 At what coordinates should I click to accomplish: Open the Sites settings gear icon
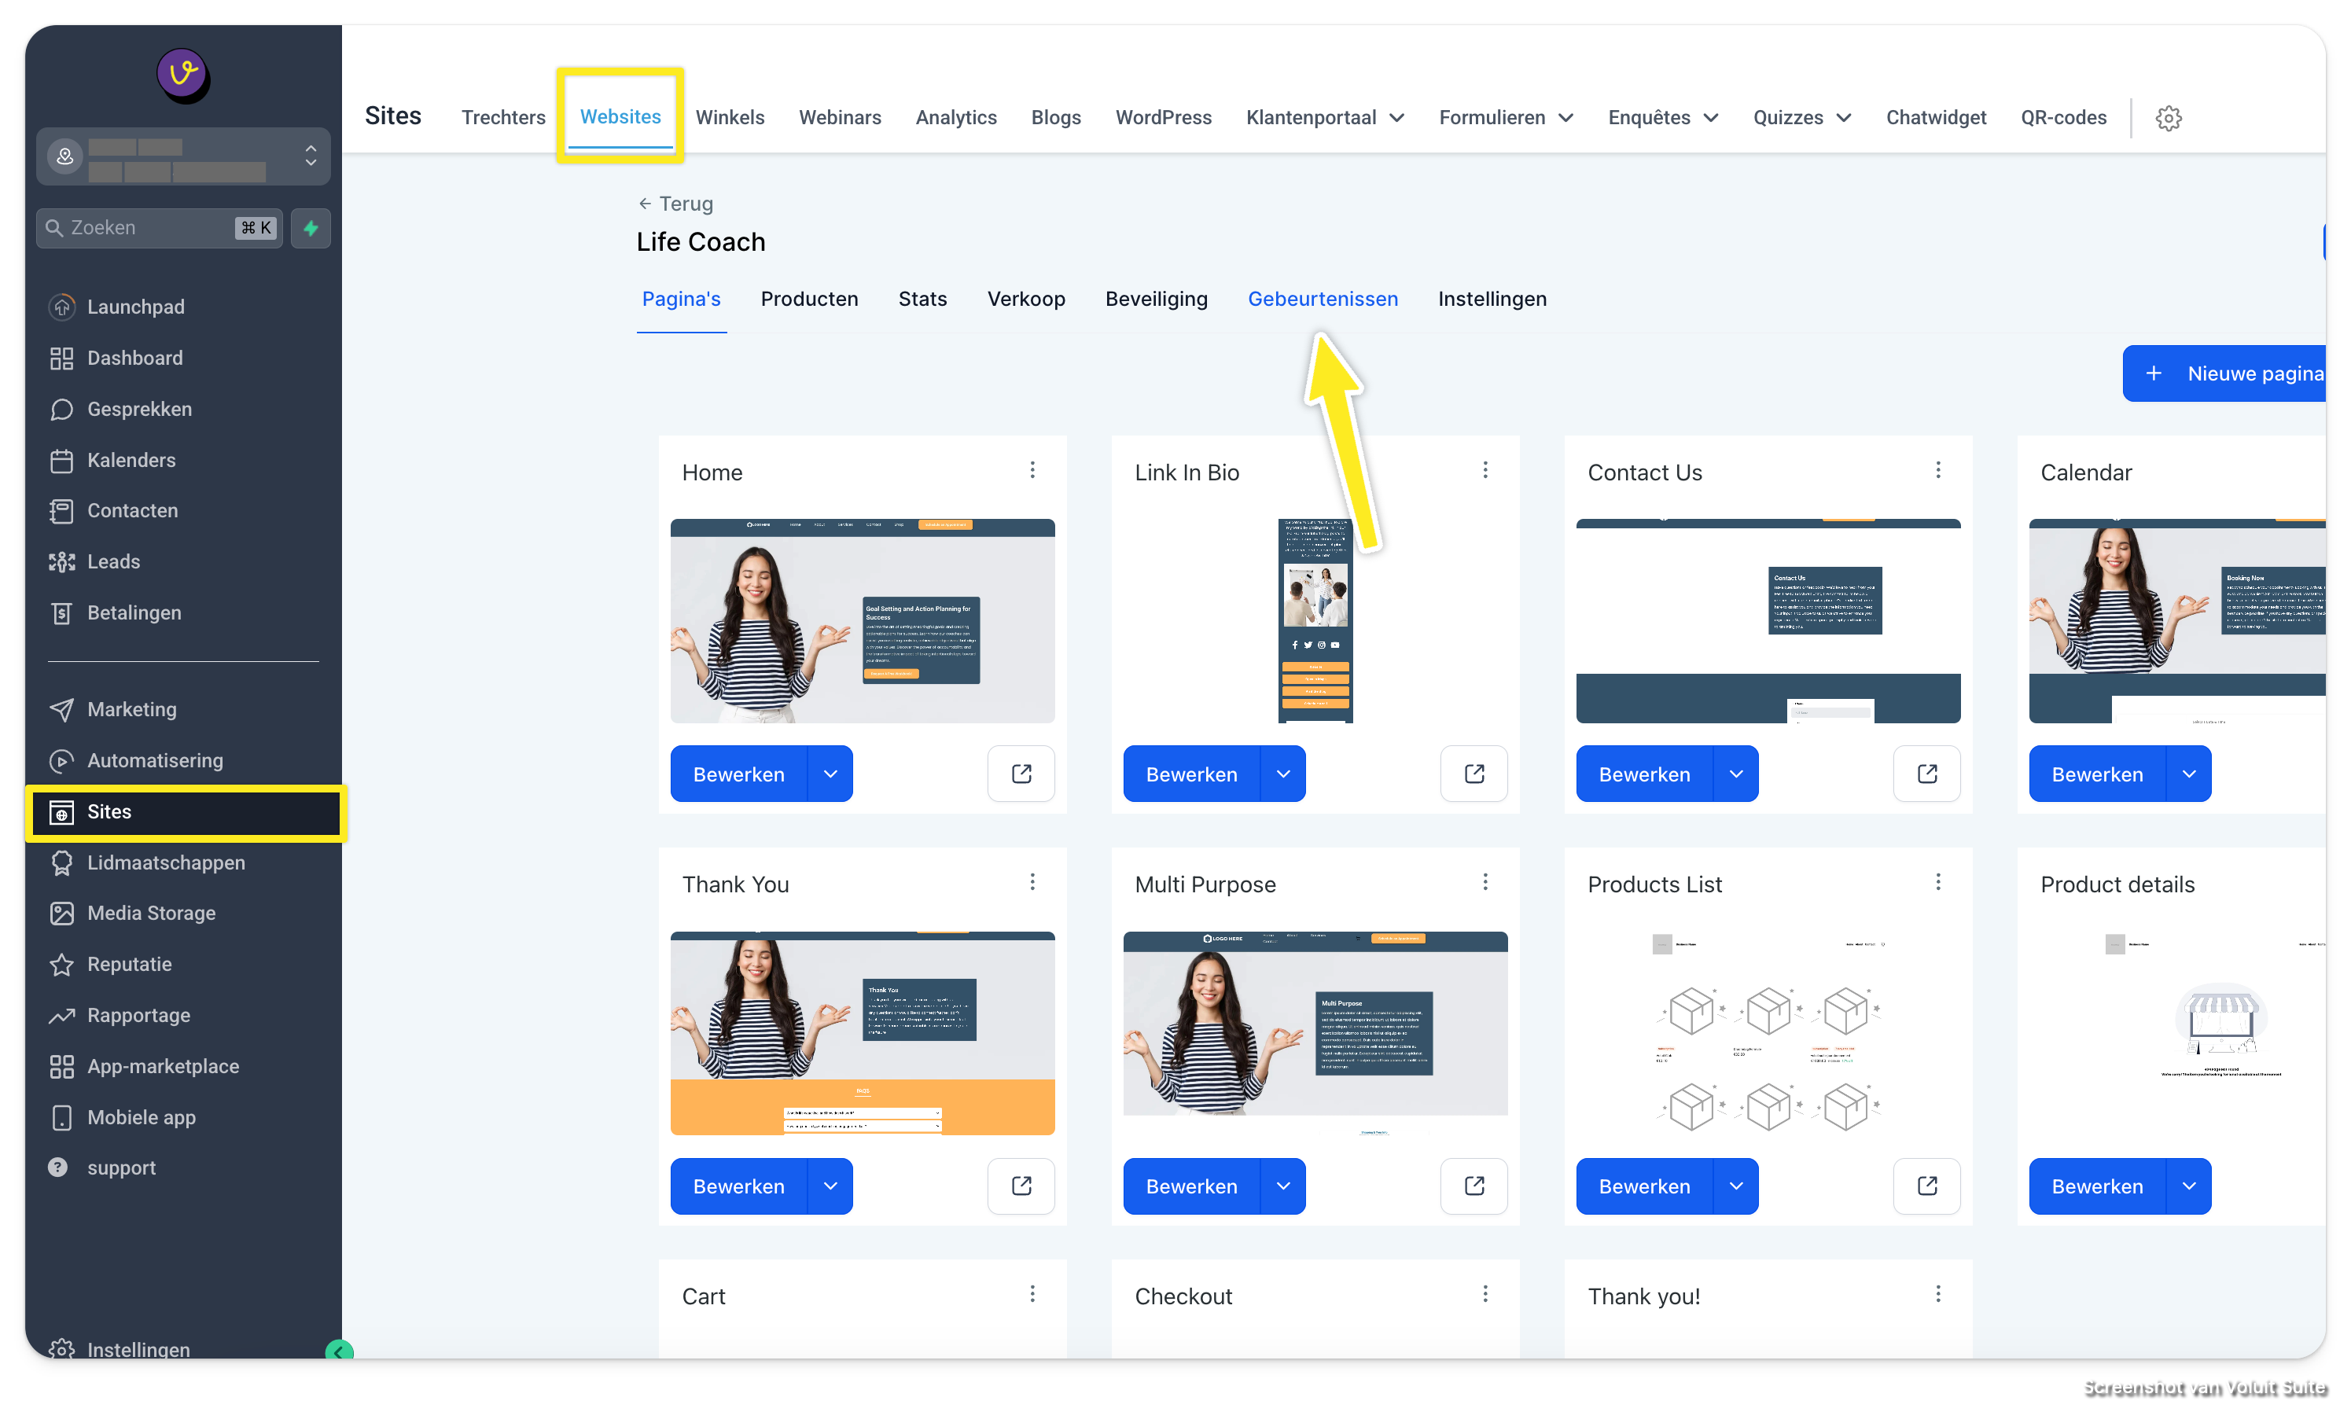(x=2168, y=118)
